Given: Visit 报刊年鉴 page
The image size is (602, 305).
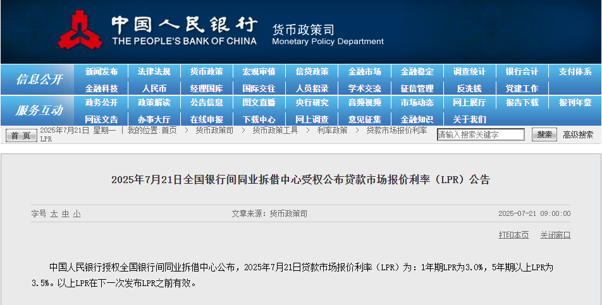Looking at the screenshot, I should (x=575, y=103).
